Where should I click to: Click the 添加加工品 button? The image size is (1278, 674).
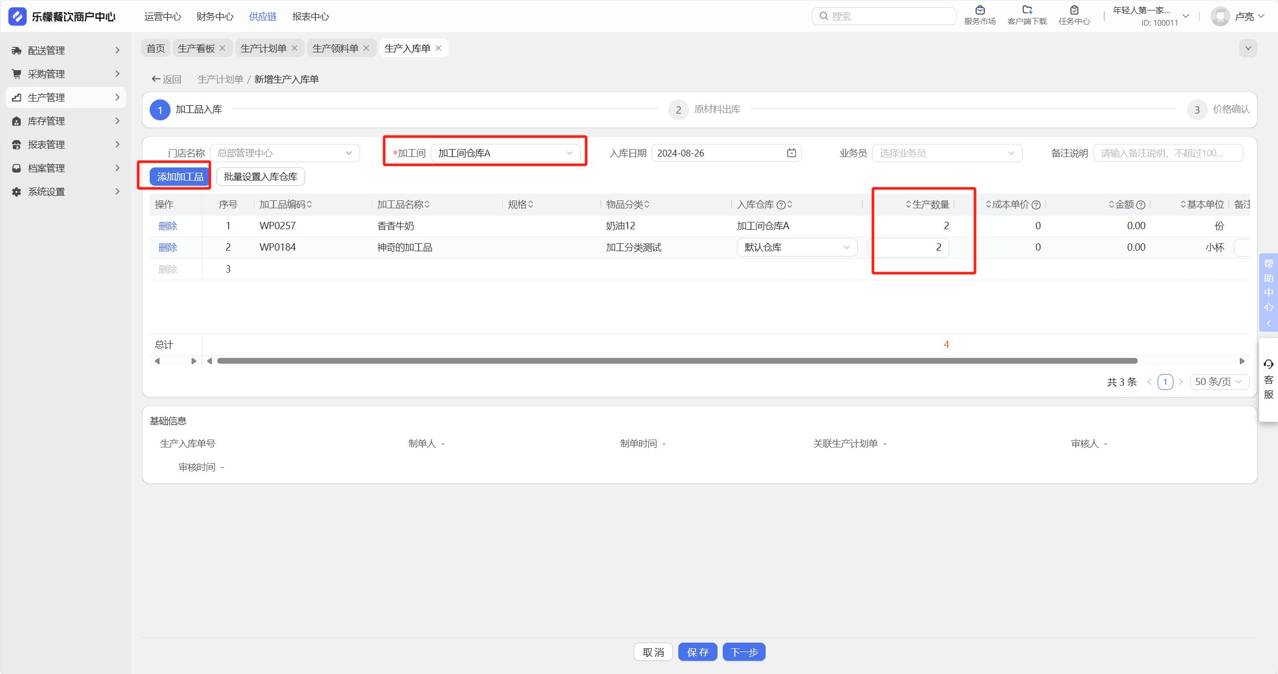(x=180, y=177)
